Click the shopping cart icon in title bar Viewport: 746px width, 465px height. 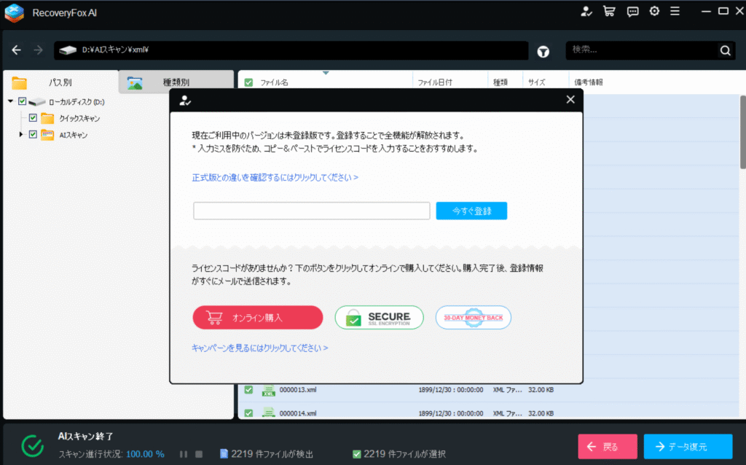tap(609, 12)
